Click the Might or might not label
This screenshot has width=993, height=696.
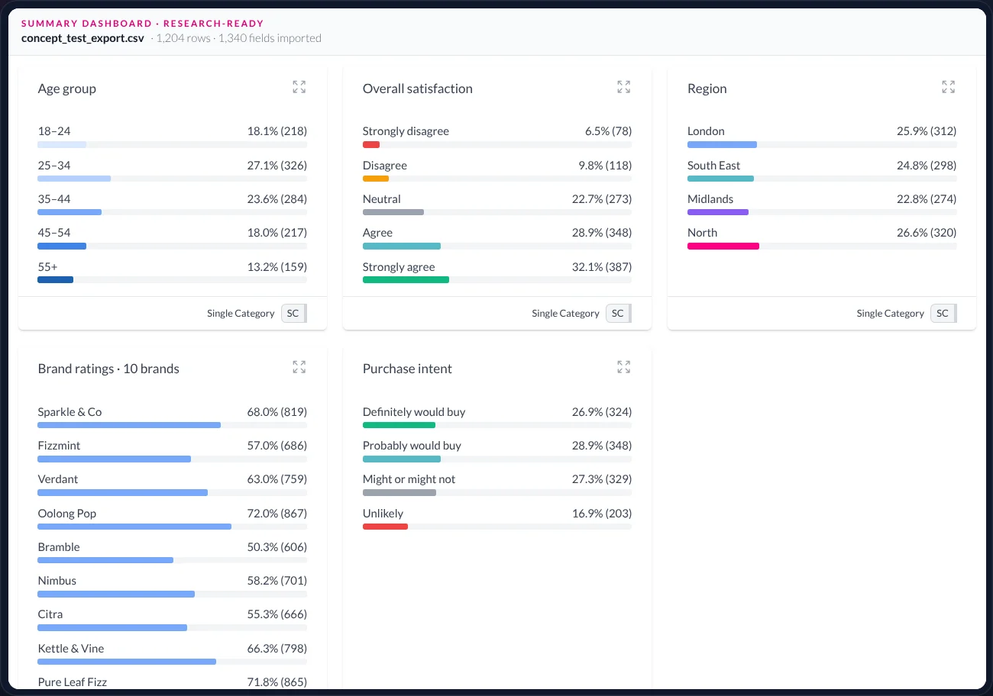pos(409,479)
